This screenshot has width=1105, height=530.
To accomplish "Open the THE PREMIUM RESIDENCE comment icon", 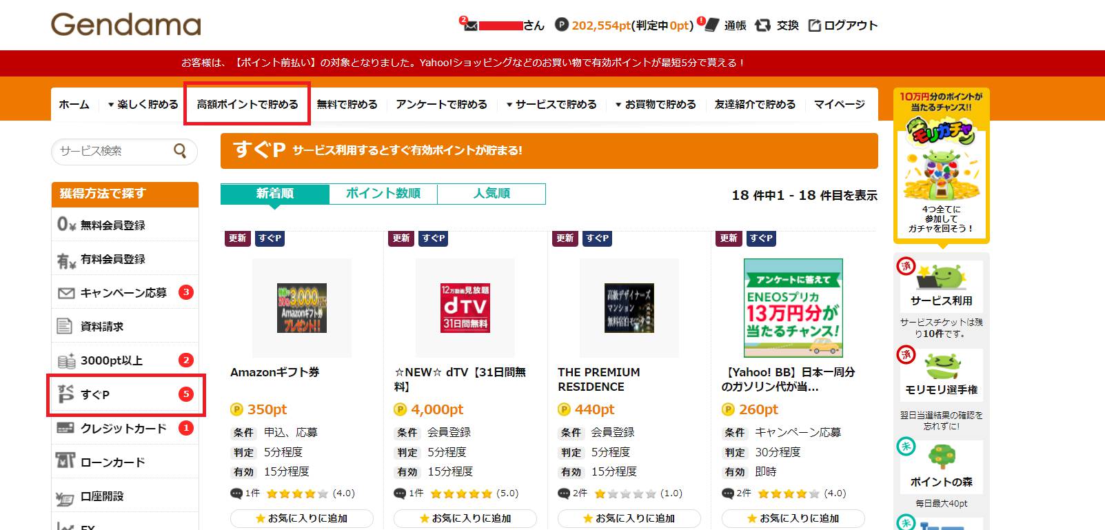I will tap(564, 493).
